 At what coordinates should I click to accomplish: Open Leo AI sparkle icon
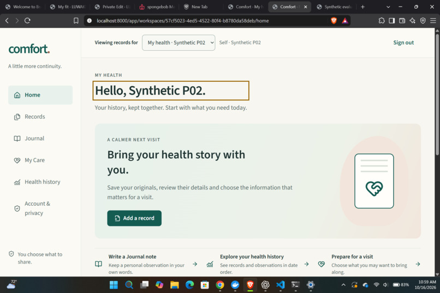click(412, 21)
